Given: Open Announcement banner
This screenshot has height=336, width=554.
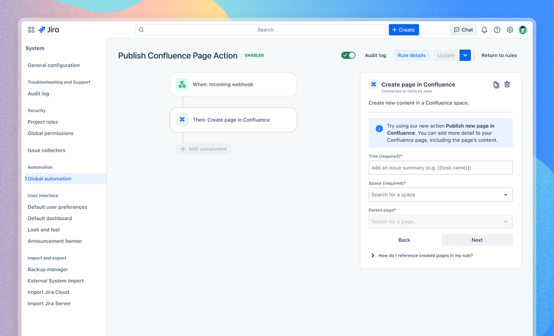Looking at the screenshot, I should 55,241.
